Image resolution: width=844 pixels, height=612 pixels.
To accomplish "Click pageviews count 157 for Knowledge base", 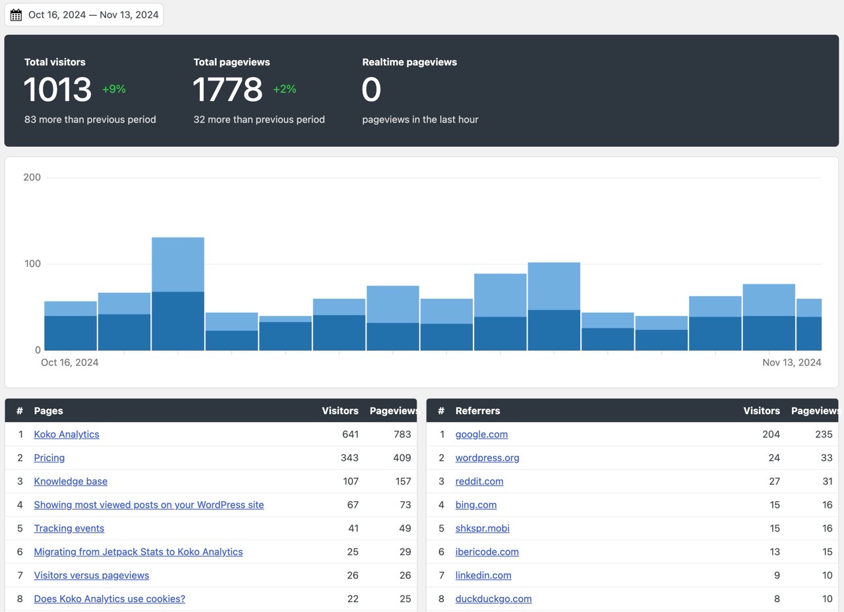I will click(x=403, y=481).
